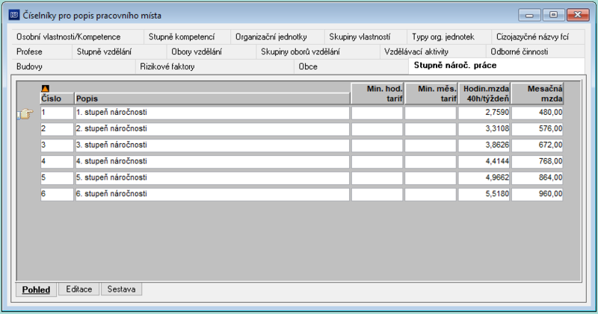The image size is (598, 314).
Task: Select number cell with value 2
Action: [57, 129]
